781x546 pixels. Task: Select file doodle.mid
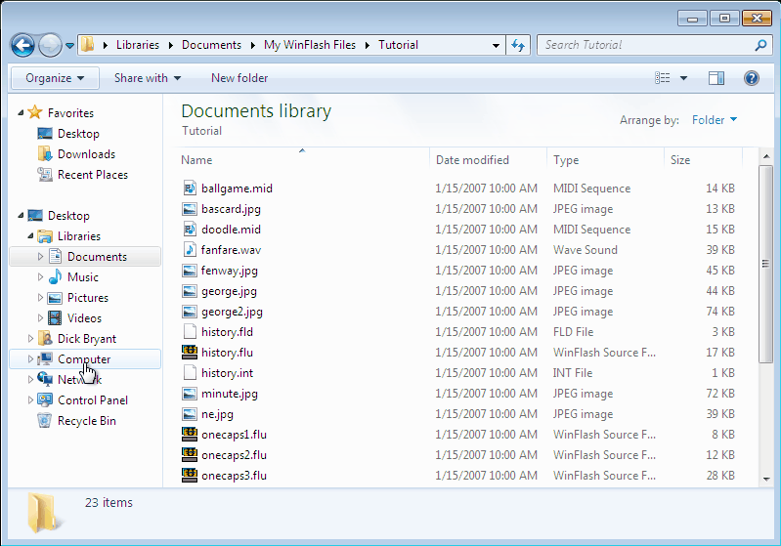[231, 230]
